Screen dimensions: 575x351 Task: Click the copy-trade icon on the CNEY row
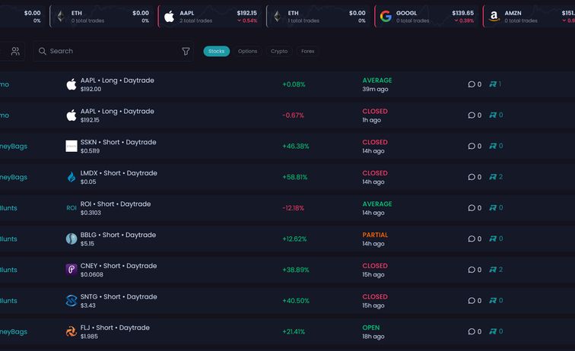[493, 270]
